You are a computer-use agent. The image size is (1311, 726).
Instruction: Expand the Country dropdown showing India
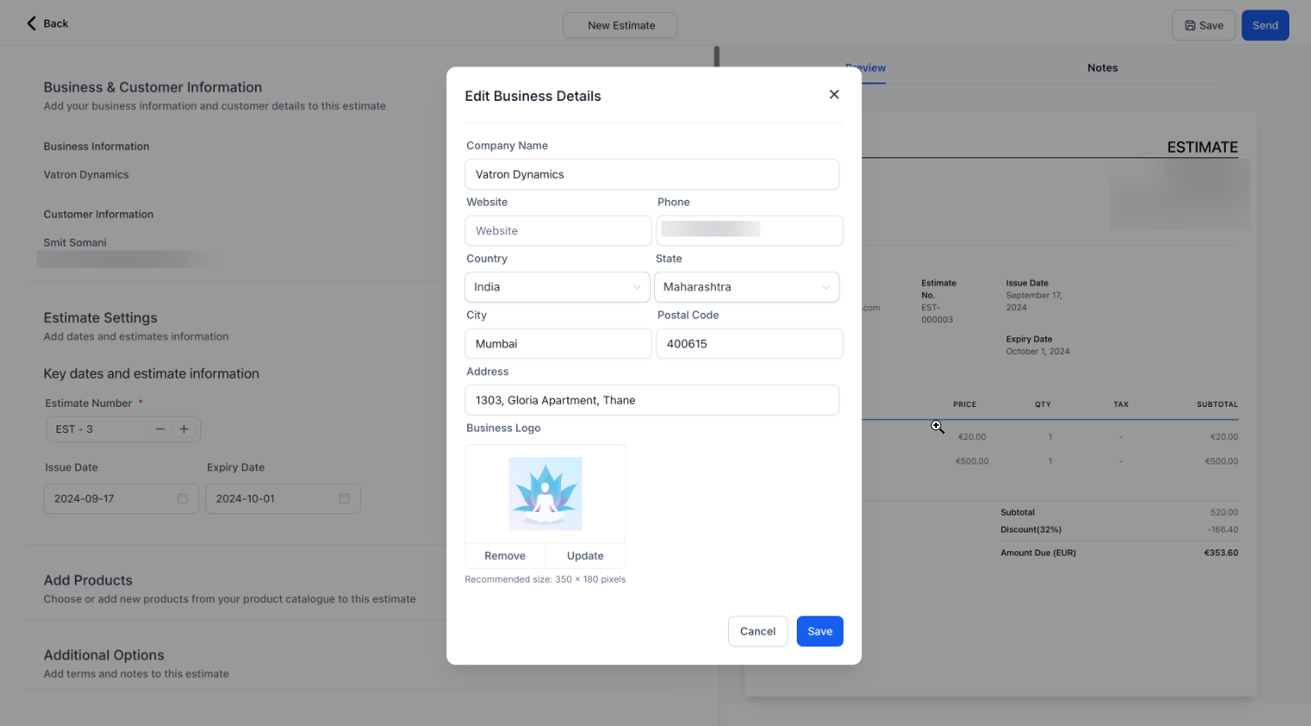tap(558, 287)
